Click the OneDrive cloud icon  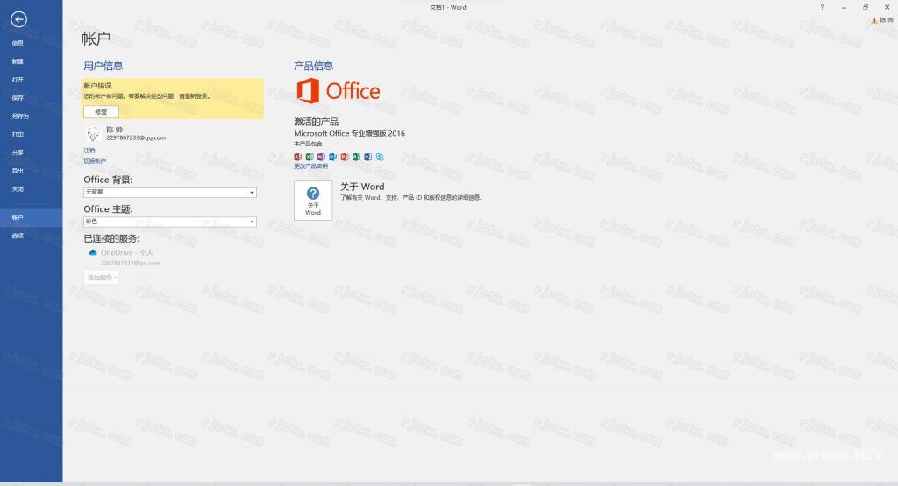point(93,253)
